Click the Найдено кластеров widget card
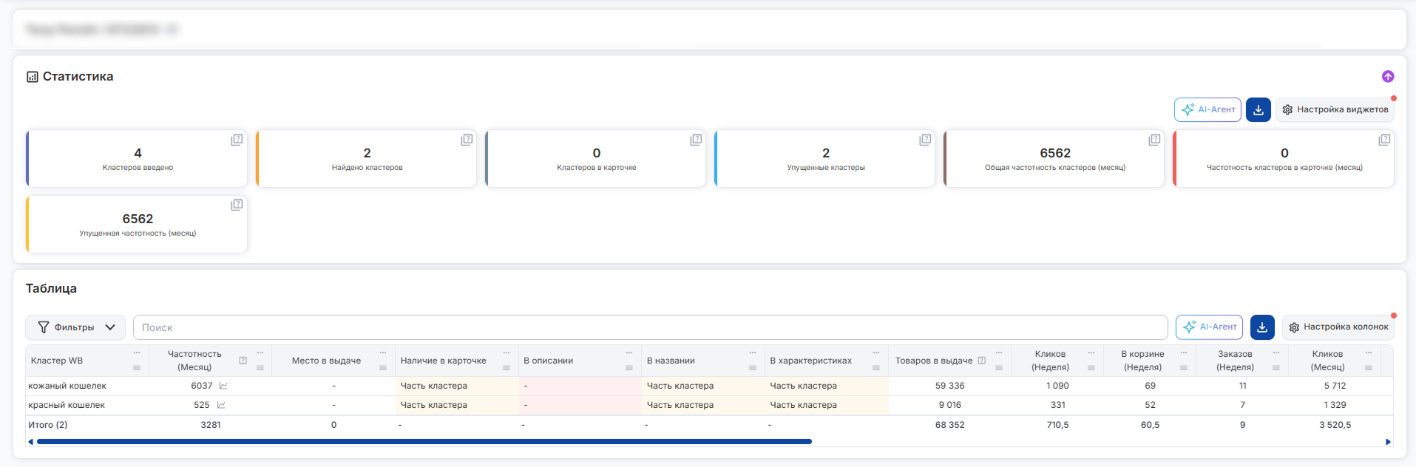 pos(367,158)
